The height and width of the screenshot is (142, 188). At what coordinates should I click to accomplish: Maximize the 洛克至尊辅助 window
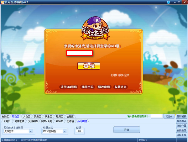[x=179, y=2]
